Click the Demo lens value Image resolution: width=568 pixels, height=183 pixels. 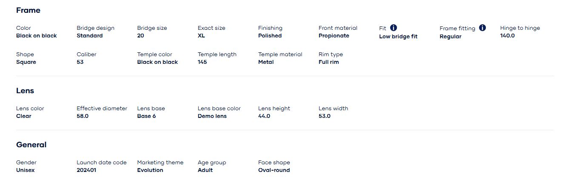pos(212,116)
